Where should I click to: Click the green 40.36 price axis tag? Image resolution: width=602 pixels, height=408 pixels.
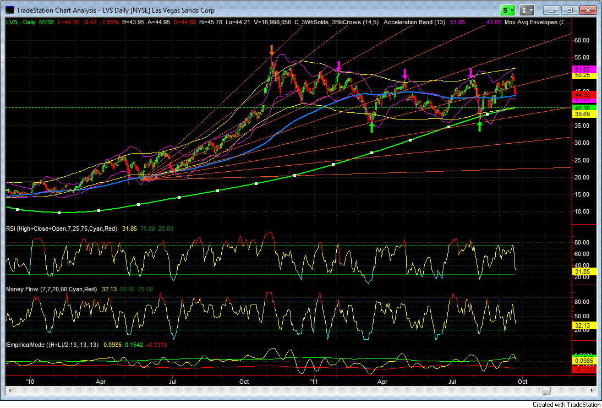(x=584, y=108)
